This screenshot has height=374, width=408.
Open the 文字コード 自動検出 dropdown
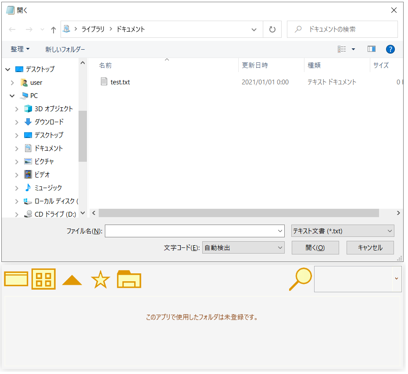[x=243, y=247]
